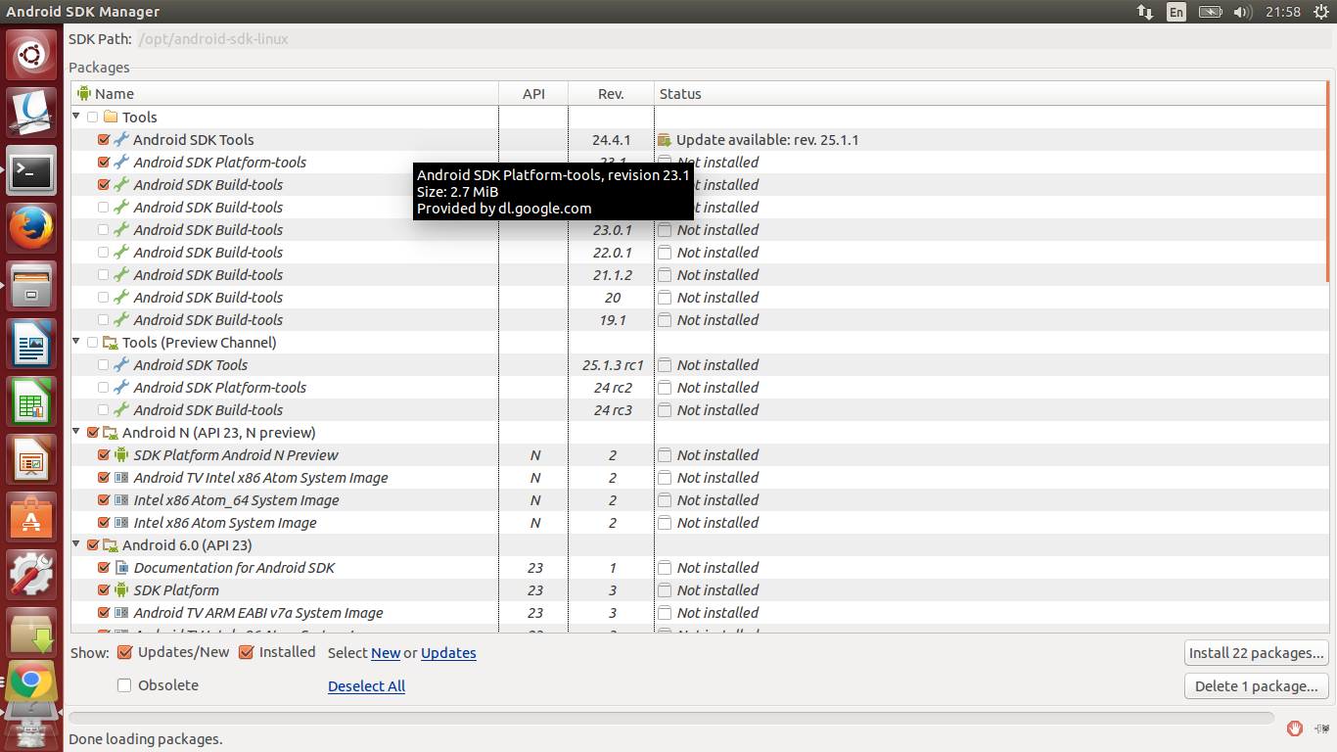Screen dimensions: 1337x752
Task: Open the volume indicator in top panel
Action: (x=1243, y=12)
